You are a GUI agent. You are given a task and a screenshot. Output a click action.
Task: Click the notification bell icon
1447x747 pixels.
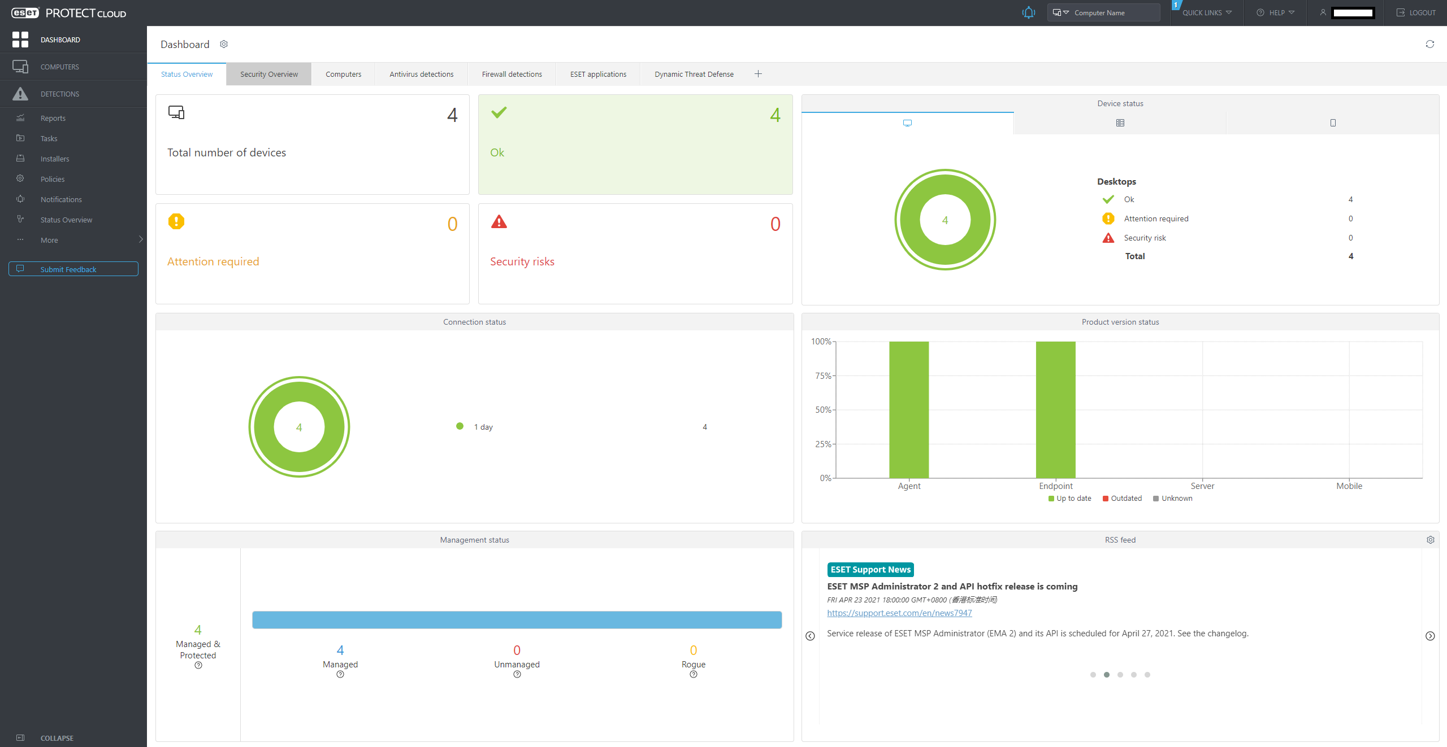click(1028, 12)
